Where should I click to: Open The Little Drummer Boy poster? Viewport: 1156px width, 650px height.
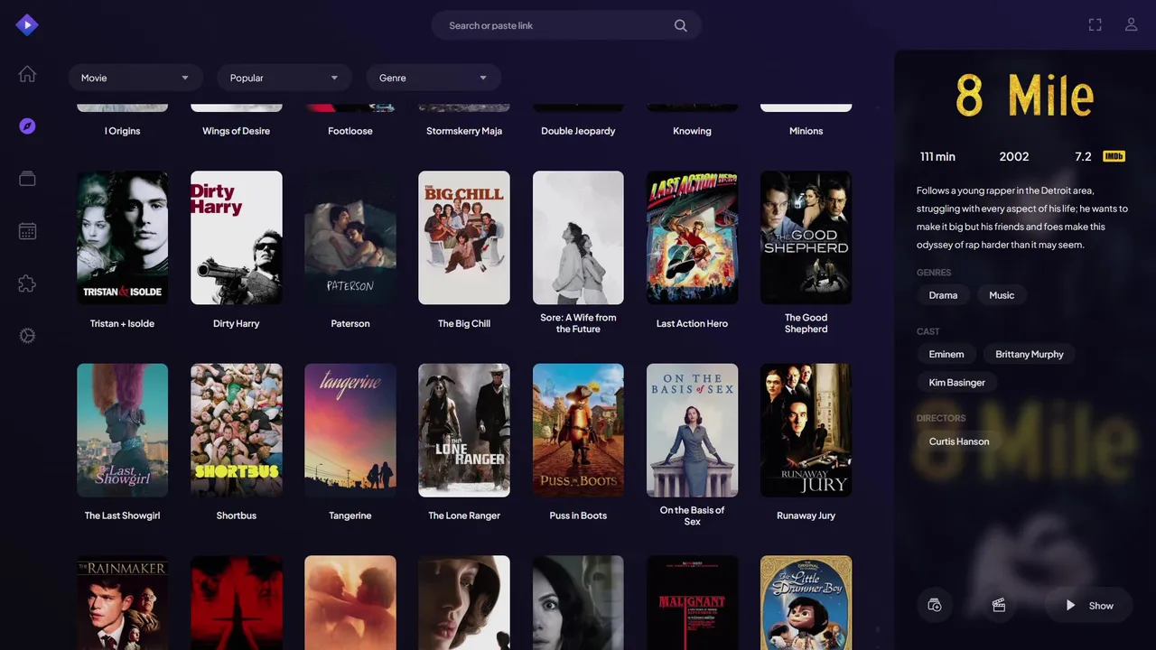tap(806, 603)
